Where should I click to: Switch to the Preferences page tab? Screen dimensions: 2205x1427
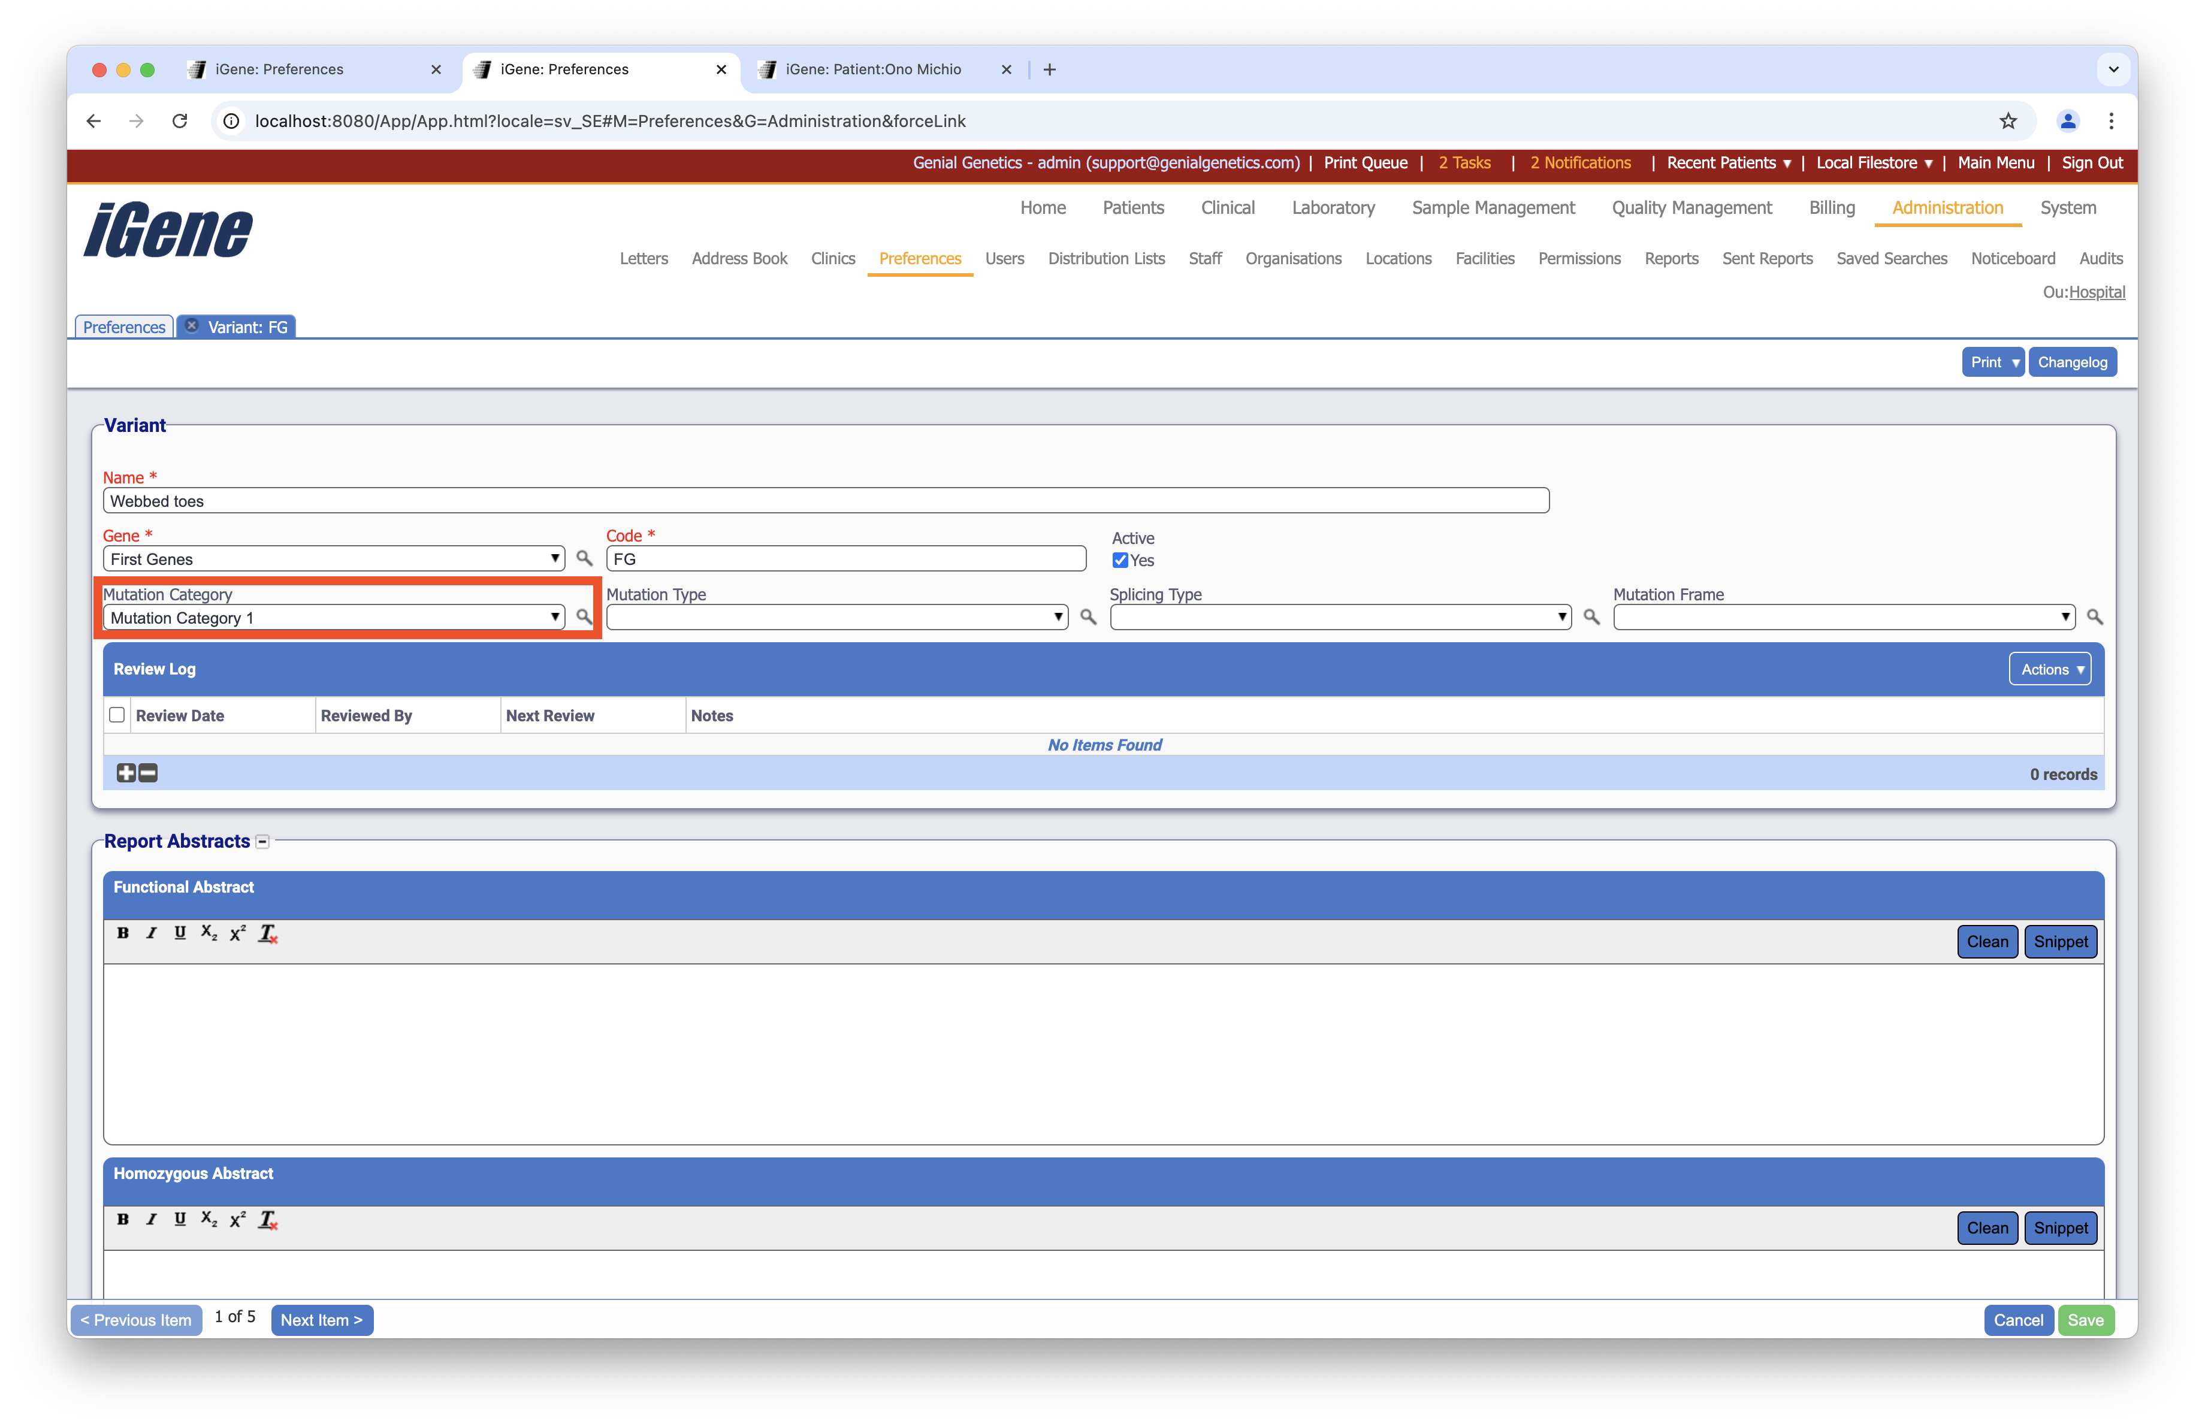124,327
